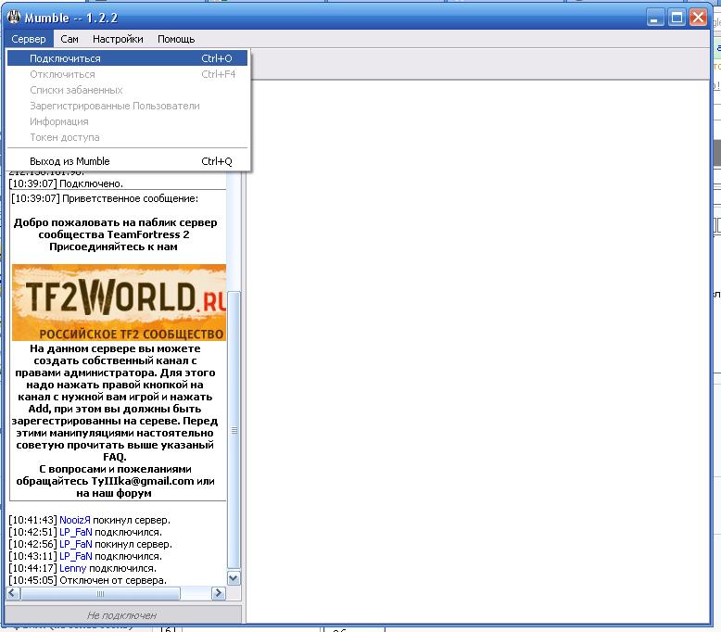Click the 'Присоединяйтесь к нам' text
Image resolution: width=721 pixels, height=632 pixels.
pos(114,246)
